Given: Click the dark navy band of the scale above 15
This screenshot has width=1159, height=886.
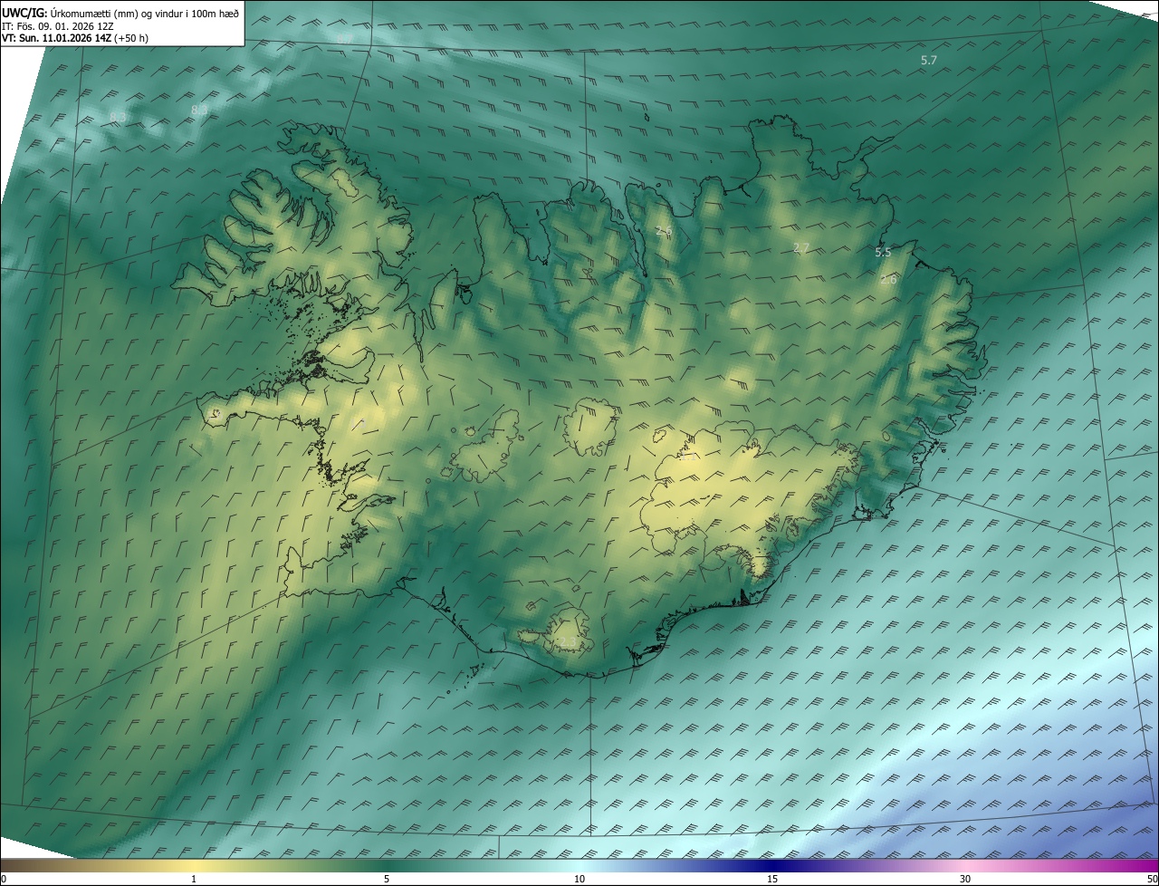Looking at the screenshot, I should point(772,865).
